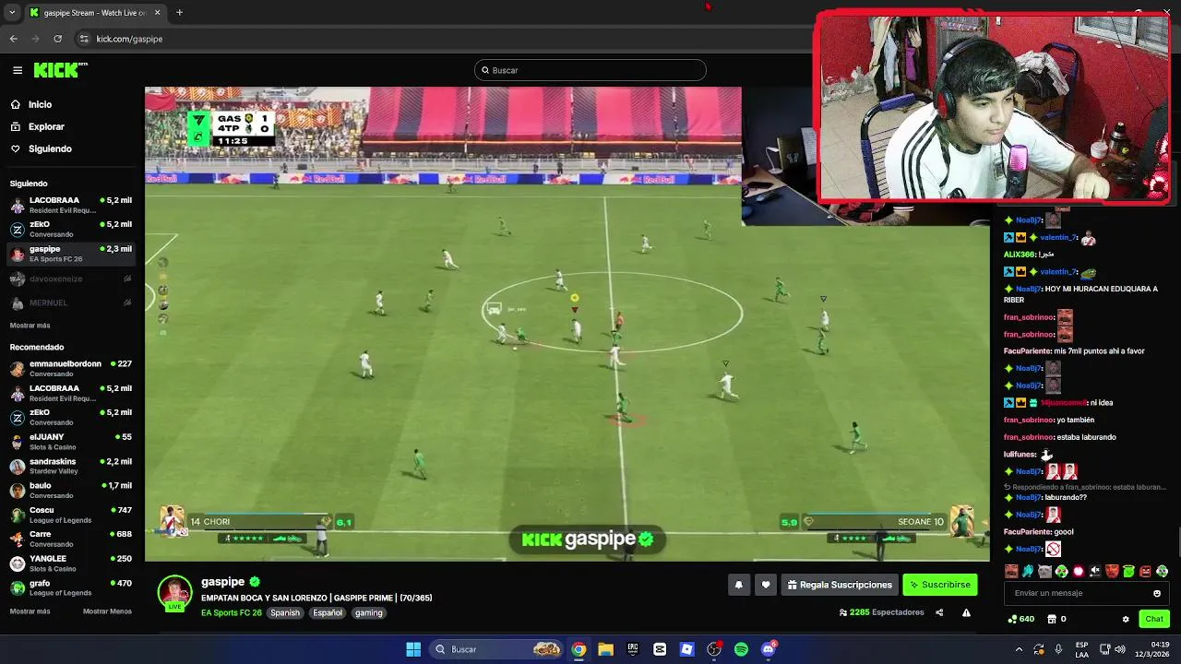This screenshot has width=1181, height=664.
Task: Go to Inicio in the sidebar
Action: pyautogui.click(x=40, y=105)
